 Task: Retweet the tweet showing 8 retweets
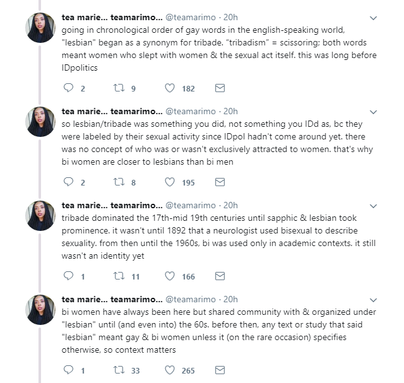pyautogui.click(x=119, y=182)
